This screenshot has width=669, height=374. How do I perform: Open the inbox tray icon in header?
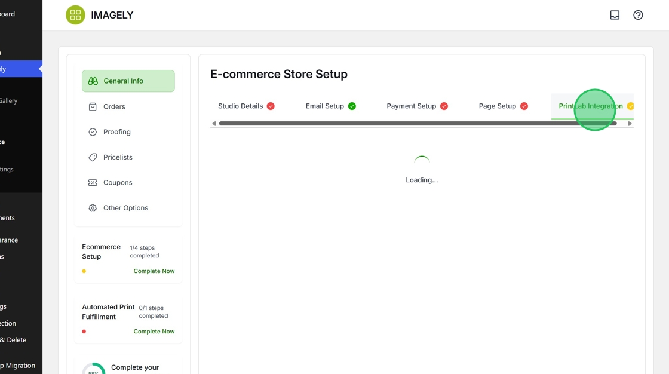coord(615,15)
